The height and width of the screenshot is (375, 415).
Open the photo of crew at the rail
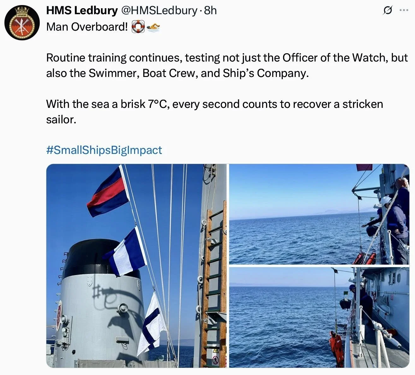pos(319,214)
